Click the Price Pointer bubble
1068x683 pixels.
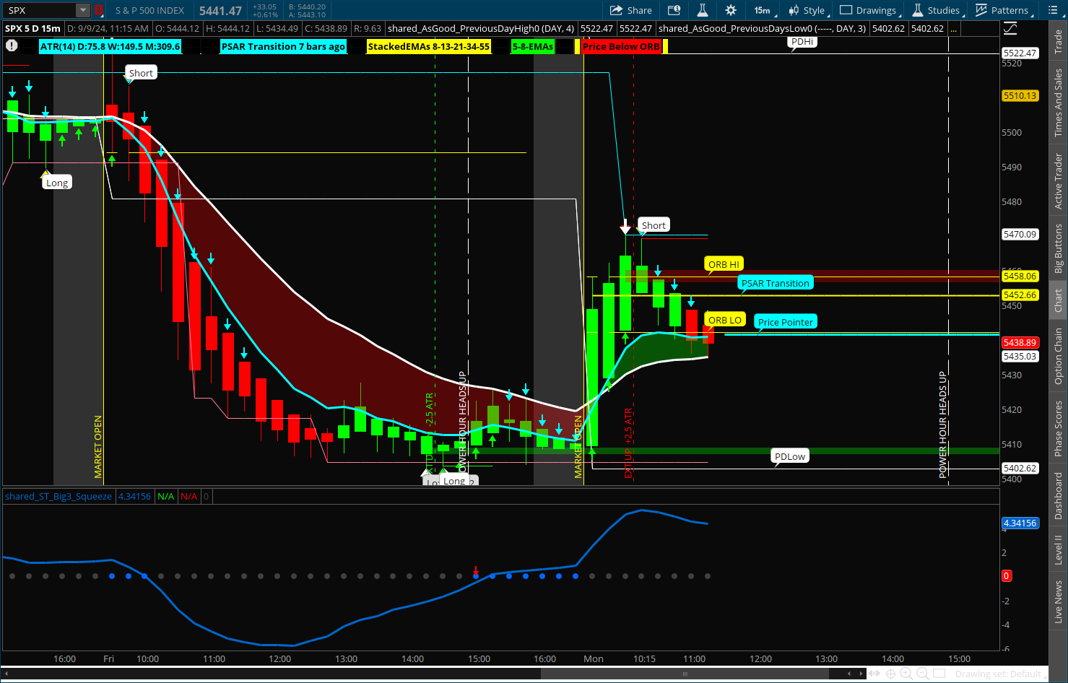tap(785, 322)
